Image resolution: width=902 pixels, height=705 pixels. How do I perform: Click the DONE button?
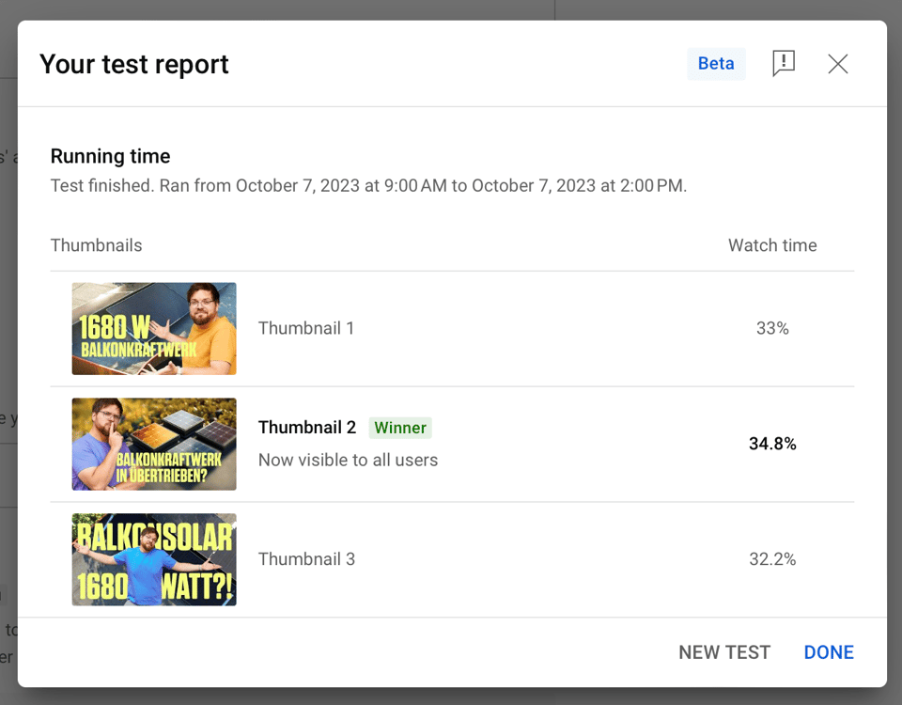(829, 652)
